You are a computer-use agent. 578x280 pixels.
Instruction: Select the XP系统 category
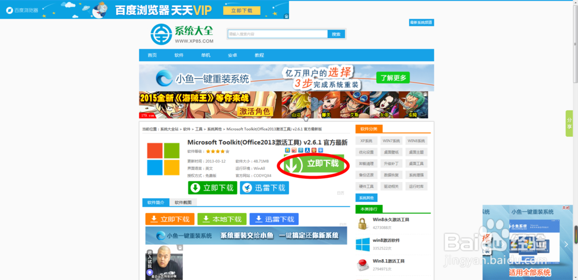pos(366,141)
